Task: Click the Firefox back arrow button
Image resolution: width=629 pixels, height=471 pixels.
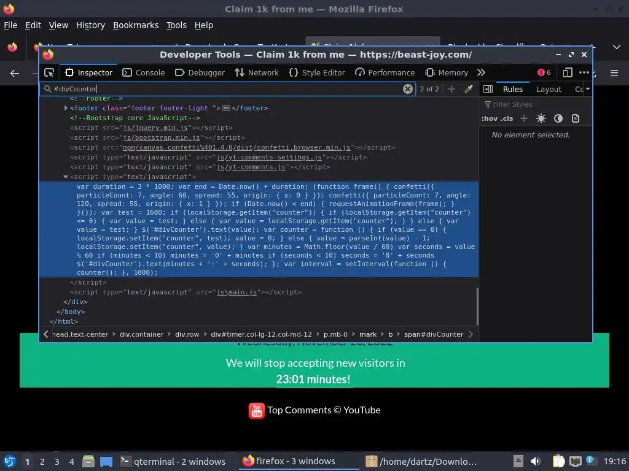Action: (15, 74)
